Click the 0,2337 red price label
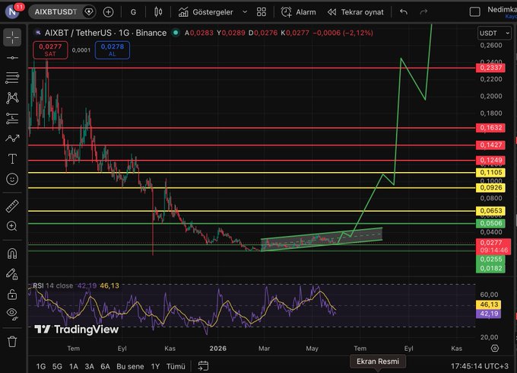517x373 pixels. point(490,68)
